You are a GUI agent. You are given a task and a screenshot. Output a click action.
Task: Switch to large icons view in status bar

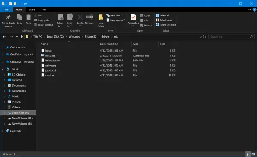pos(253,154)
